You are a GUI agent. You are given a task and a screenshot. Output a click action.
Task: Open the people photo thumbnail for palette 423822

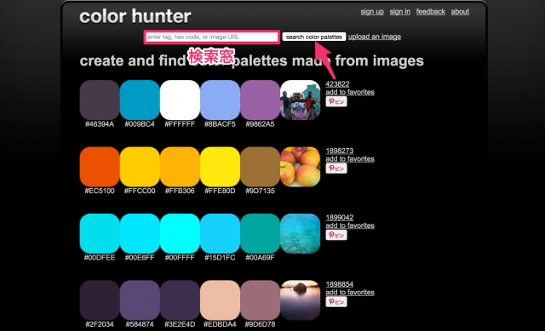click(x=301, y=100)
